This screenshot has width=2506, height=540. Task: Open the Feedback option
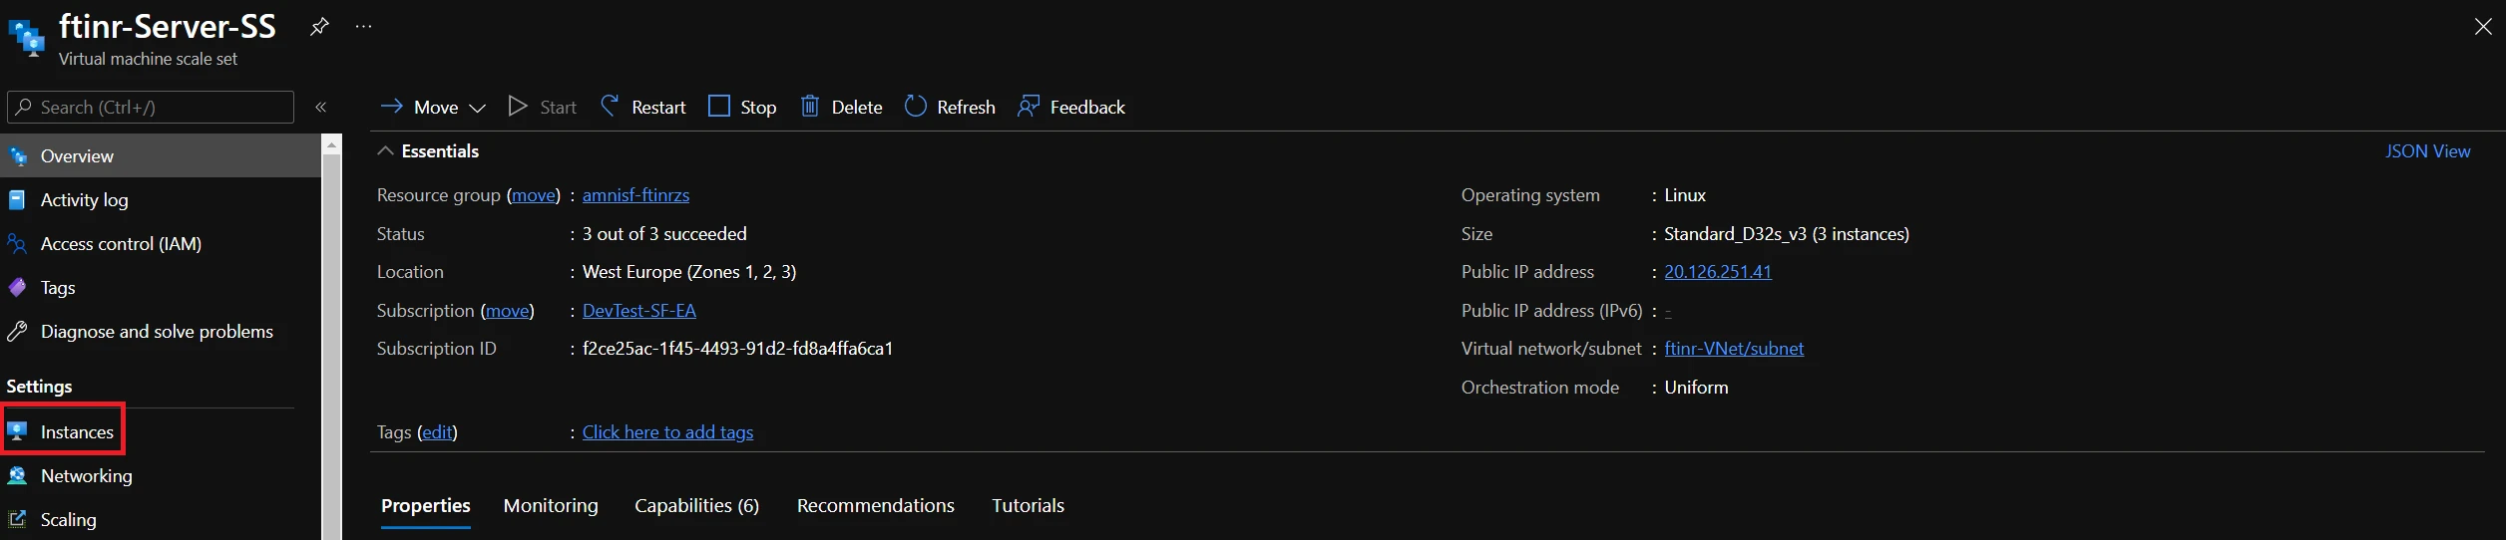coord(1071,108)
